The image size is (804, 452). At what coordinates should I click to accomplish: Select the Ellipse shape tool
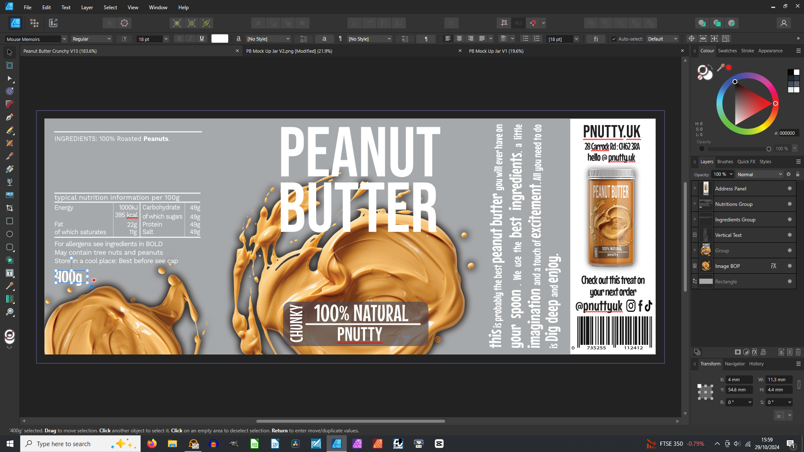point(10,234)
